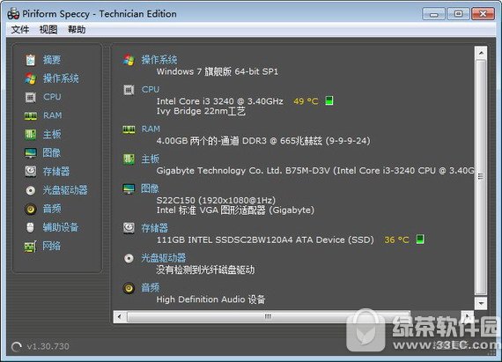Open the 帮助 menu

pyautogui.click(x=77, y=29)
